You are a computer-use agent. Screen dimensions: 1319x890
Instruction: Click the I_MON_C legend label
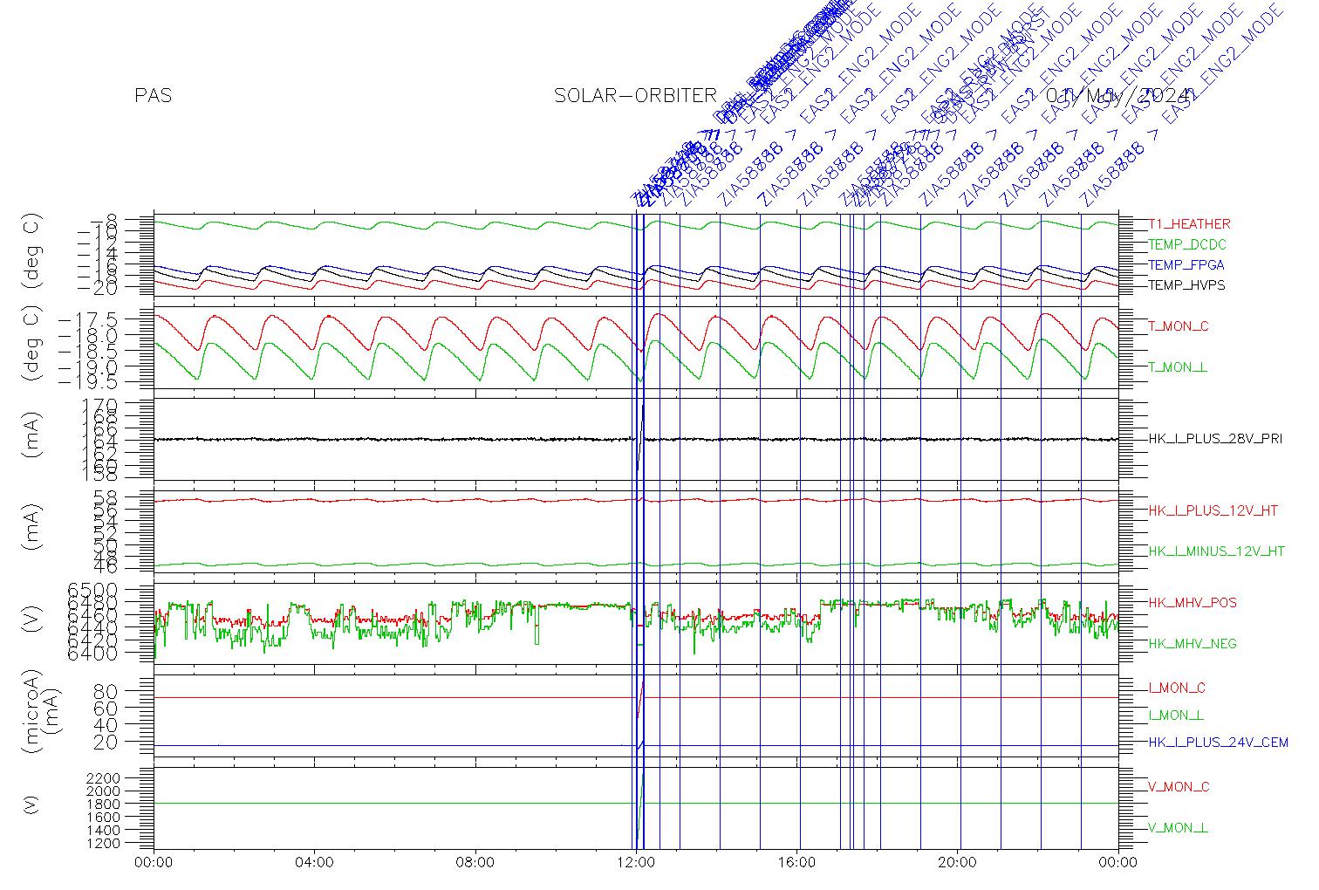point(1177,688)
